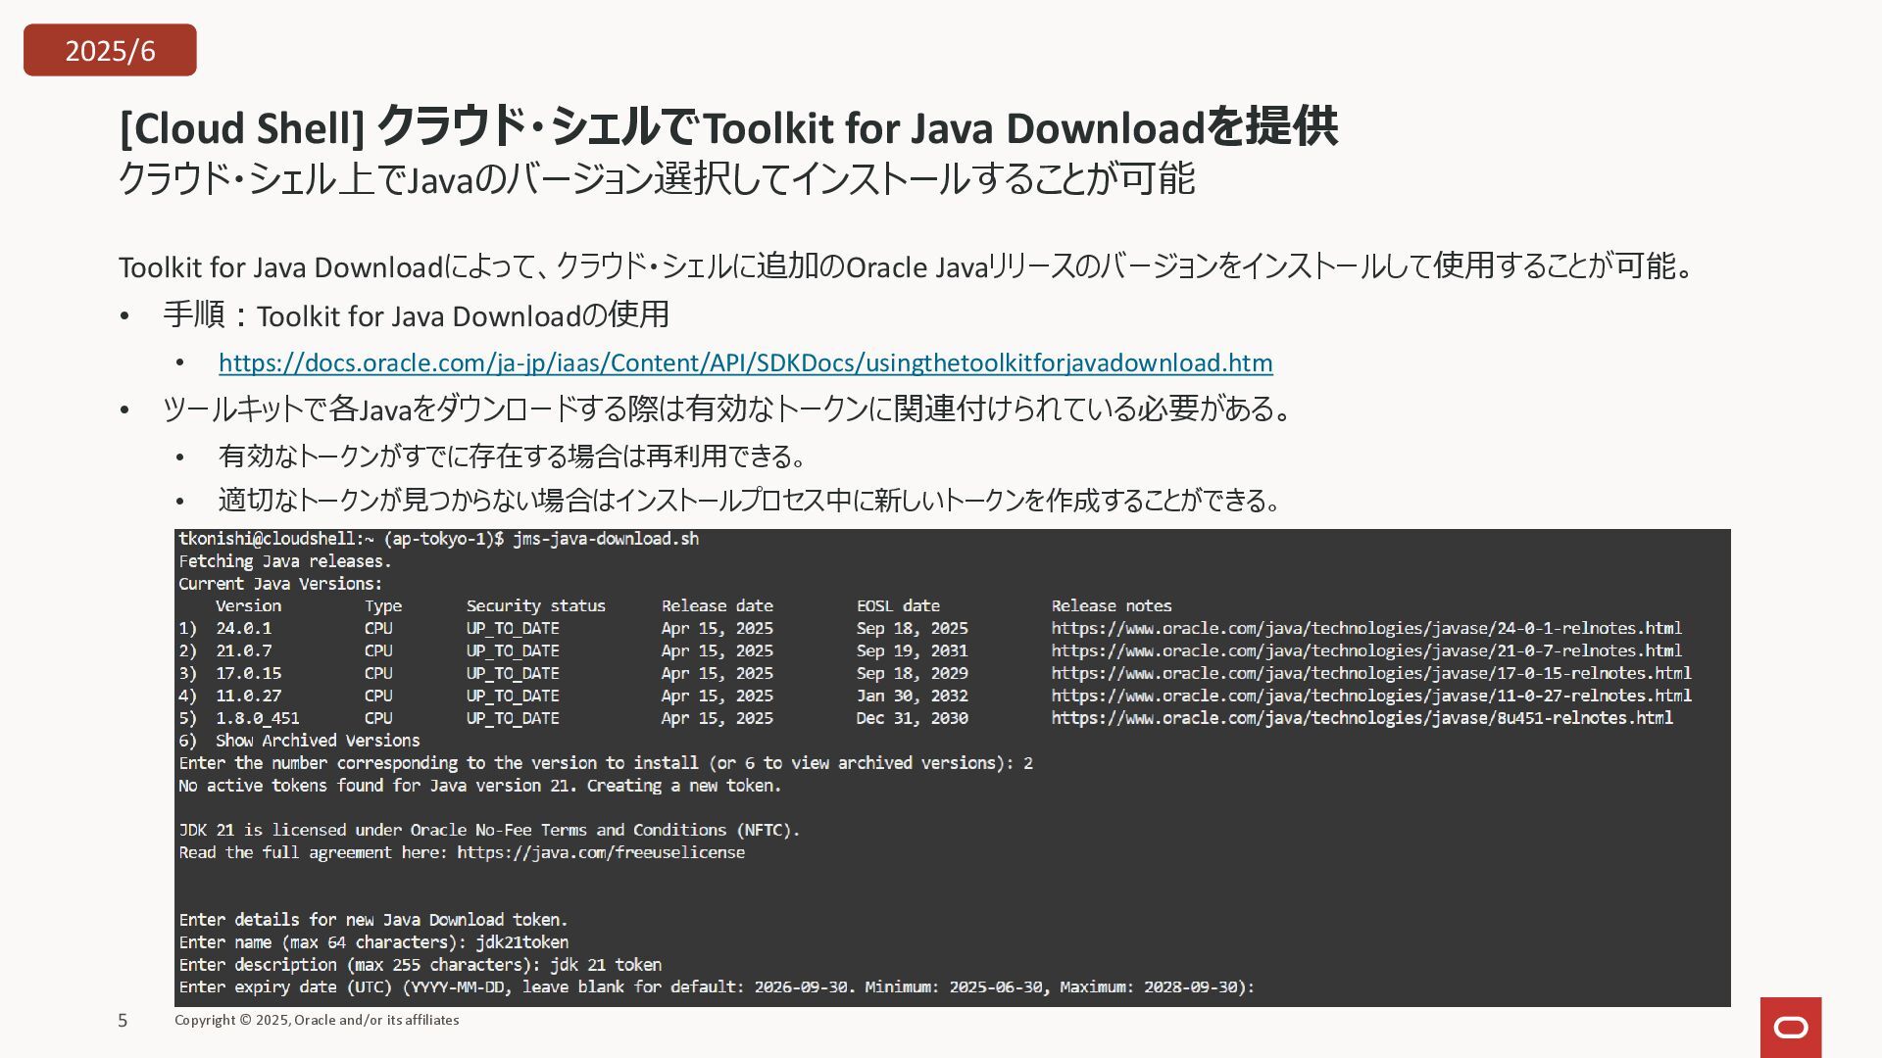Screen dimensions: 1882x1058
Task: Click the 'Release notes' column header
Action: [1112, 606]
